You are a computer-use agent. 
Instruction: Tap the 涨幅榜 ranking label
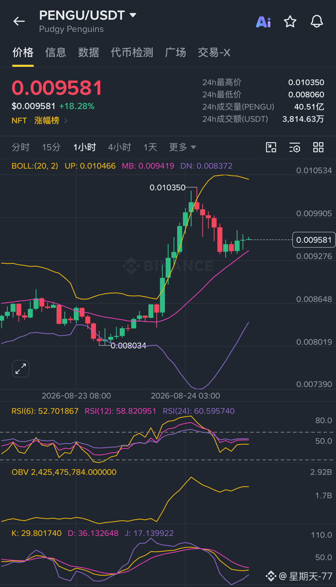47,120
